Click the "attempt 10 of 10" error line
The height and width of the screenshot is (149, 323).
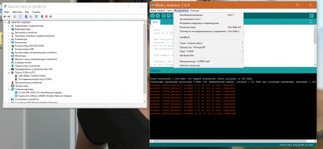(x=193, y=114)
